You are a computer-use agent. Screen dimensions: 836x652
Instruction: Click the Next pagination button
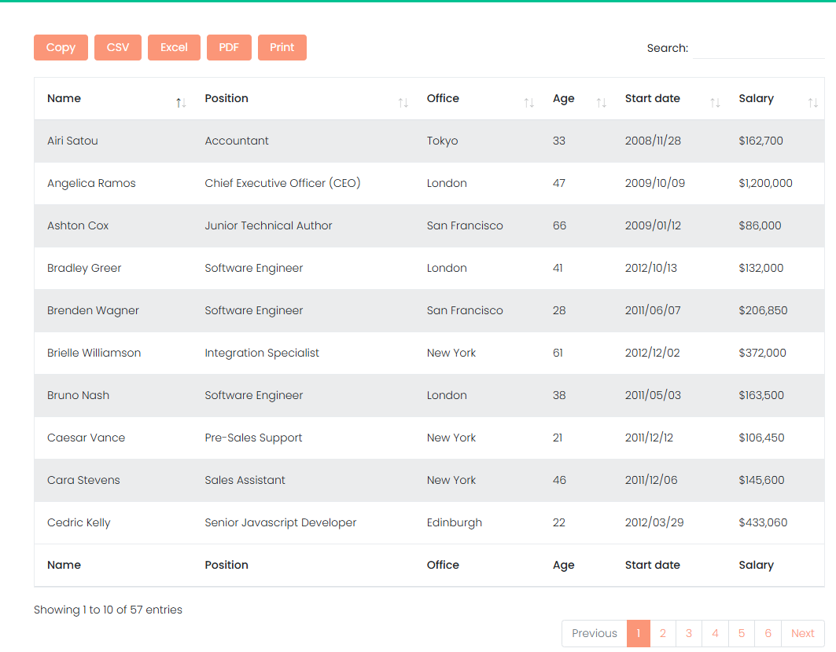[x=802, y=633]
